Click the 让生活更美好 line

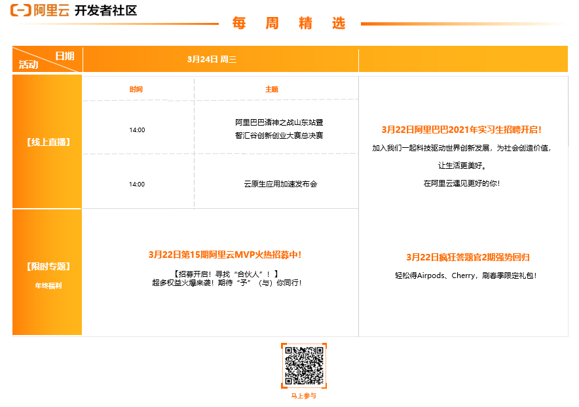[x=462, y=166]
